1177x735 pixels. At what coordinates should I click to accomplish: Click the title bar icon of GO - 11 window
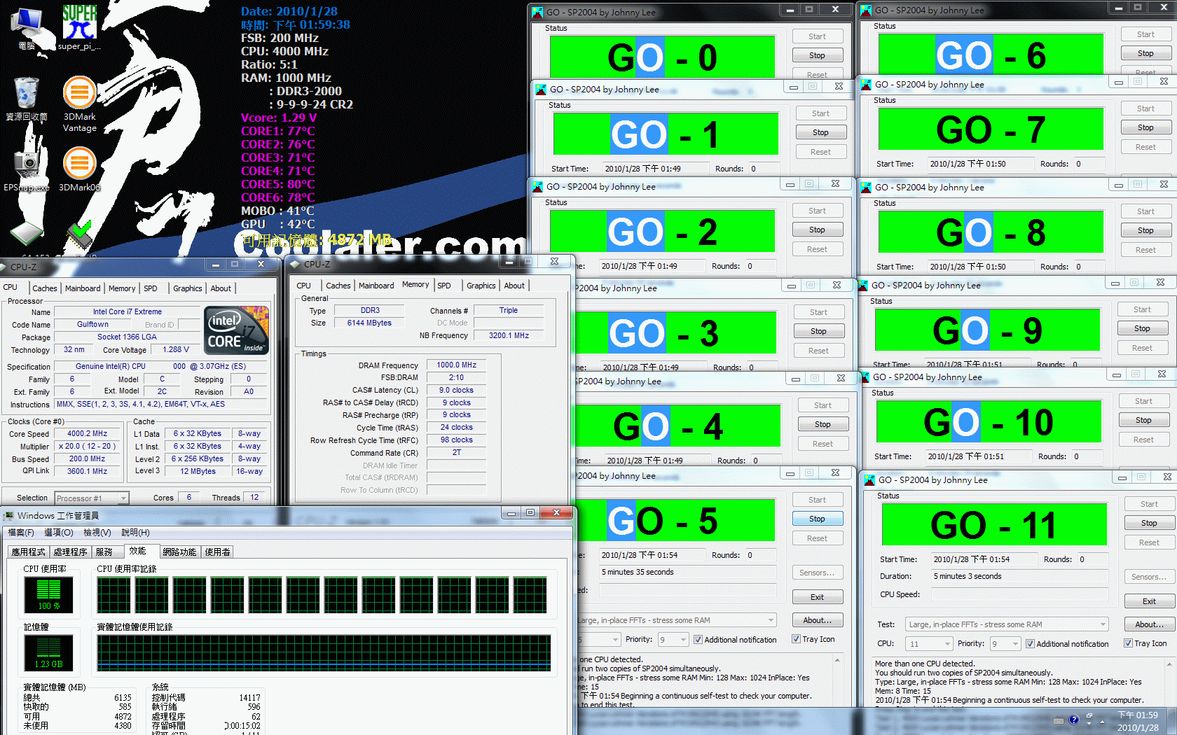tap(869, 479)
